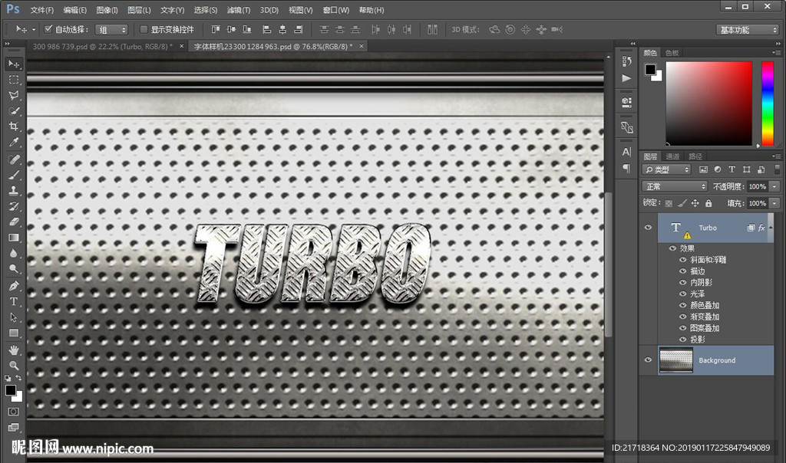786x463 pixels.
Task: Uncheck the 自动选择 checkbox
Action: [48, 29]
